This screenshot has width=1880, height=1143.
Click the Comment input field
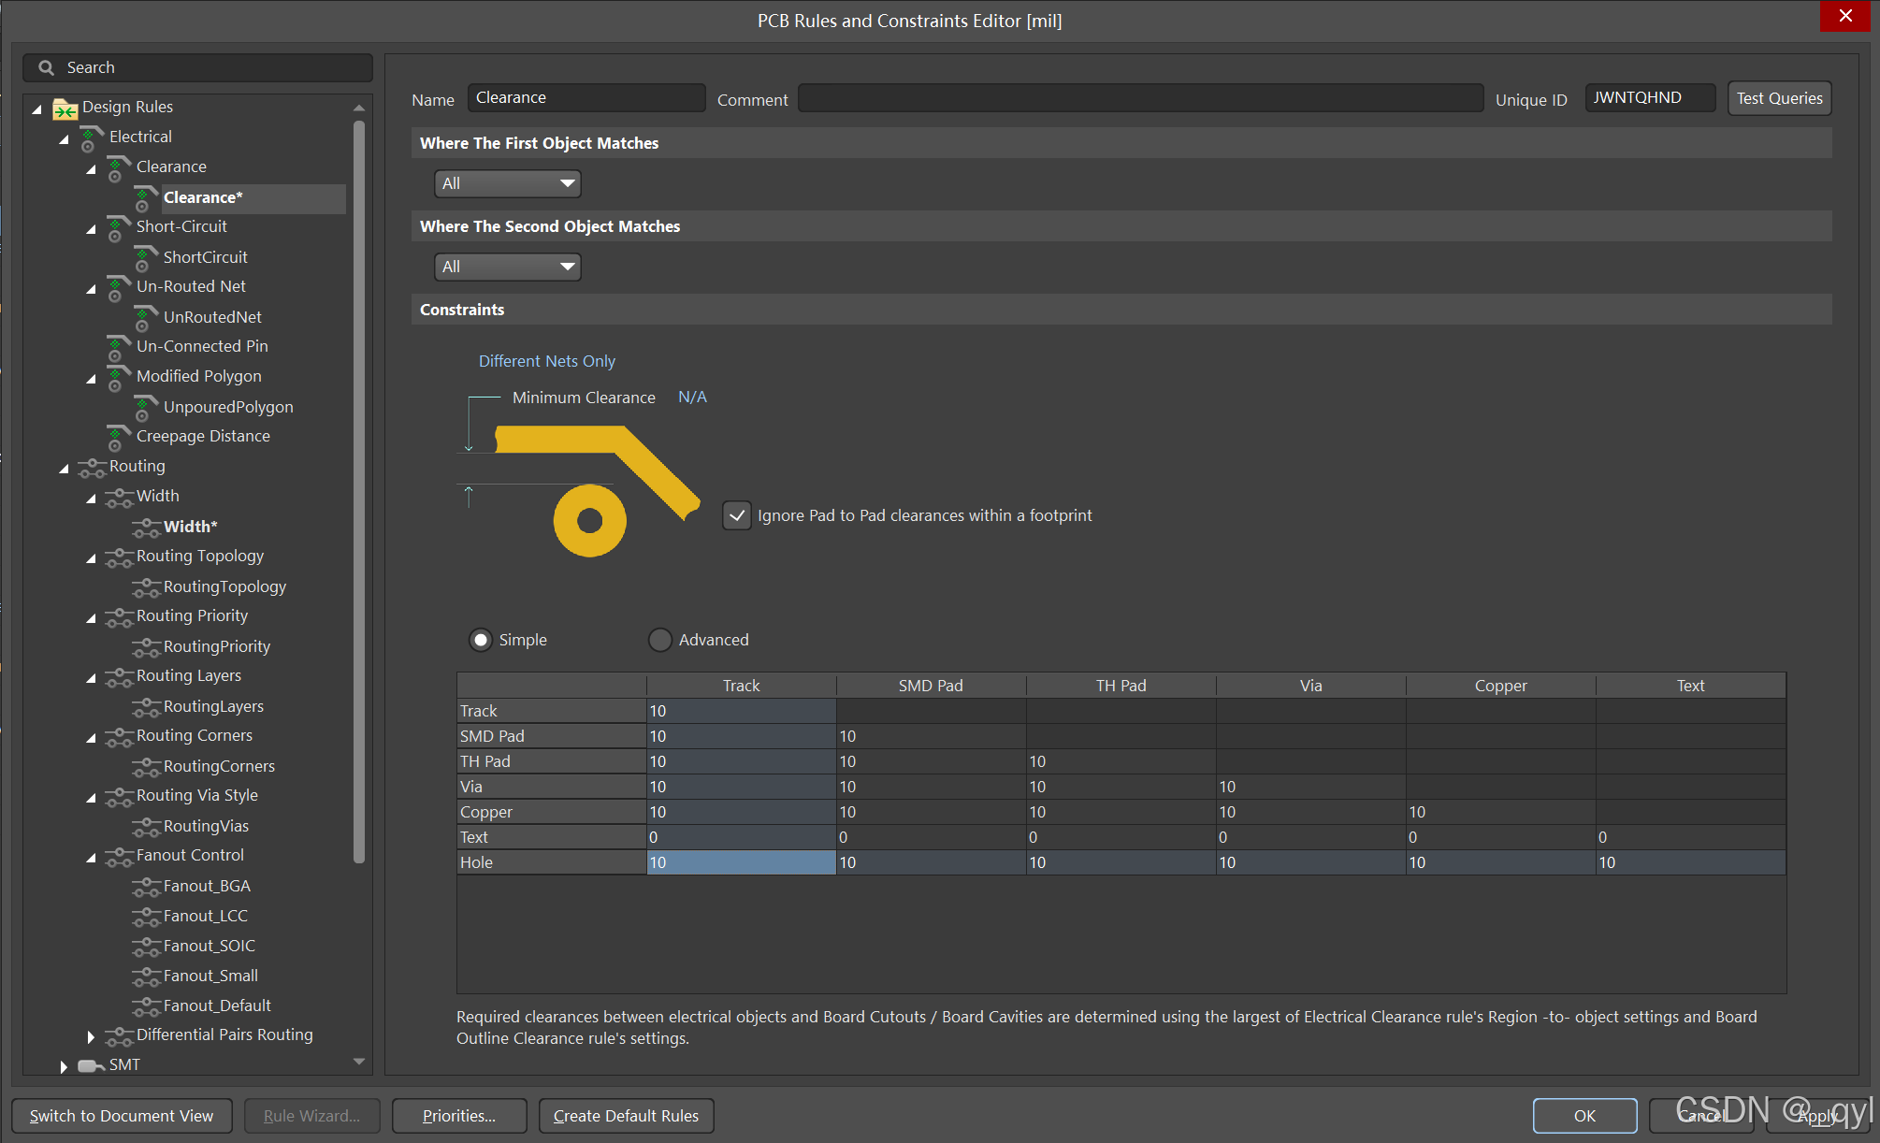click(1139, 98)
